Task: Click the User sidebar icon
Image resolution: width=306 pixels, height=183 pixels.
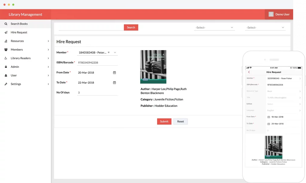Action: [x=6, y=75]
